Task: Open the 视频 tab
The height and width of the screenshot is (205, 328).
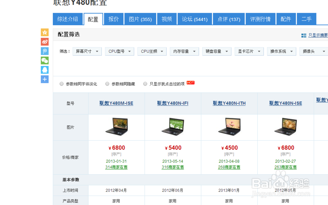Action: point(167,19)
